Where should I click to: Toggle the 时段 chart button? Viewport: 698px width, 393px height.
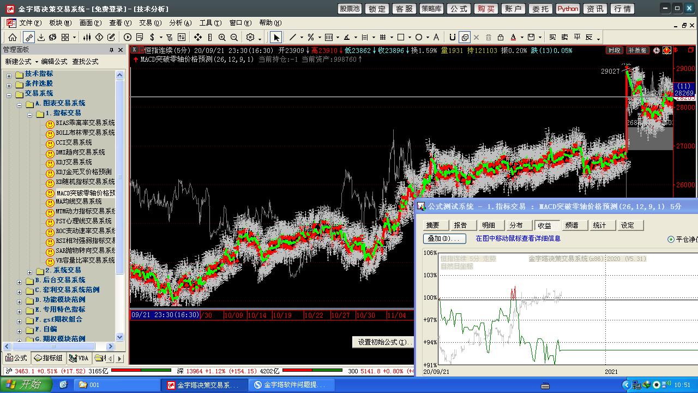[x=615, y=50]
